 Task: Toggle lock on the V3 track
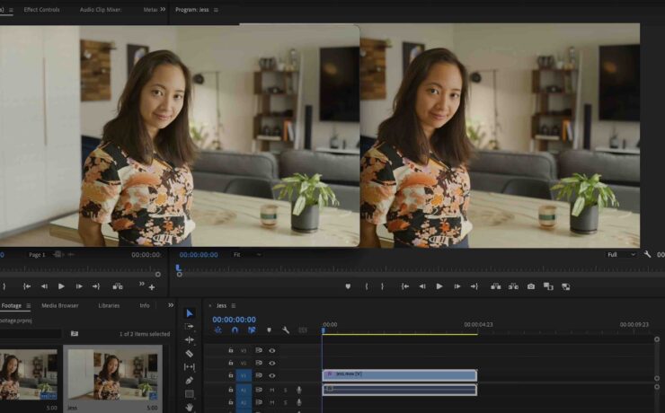click(231, 350)
